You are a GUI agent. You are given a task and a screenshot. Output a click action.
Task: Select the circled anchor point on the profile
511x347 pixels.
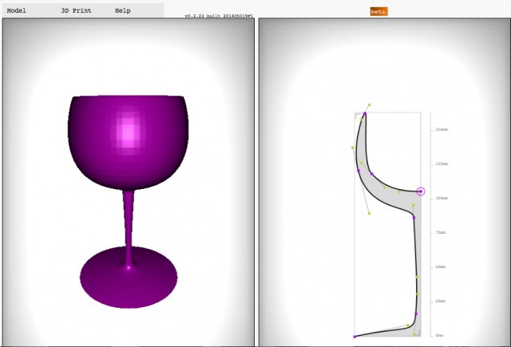pyautogui.click(x=421, y=191)
